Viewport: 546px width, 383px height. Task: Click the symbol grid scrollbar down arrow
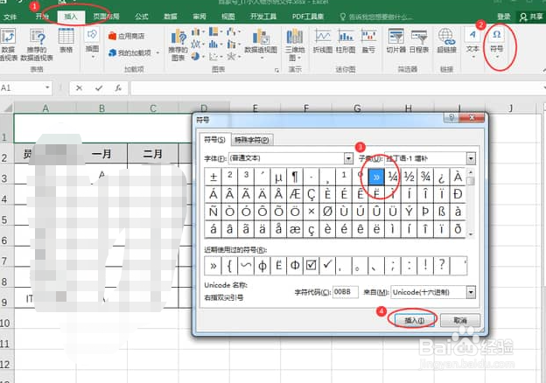click(x=471, y=234)
